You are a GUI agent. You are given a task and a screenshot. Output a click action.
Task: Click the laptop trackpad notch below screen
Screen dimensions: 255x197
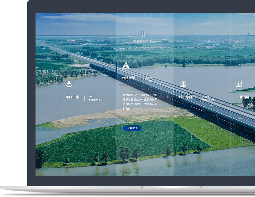[x=171, y=187]
